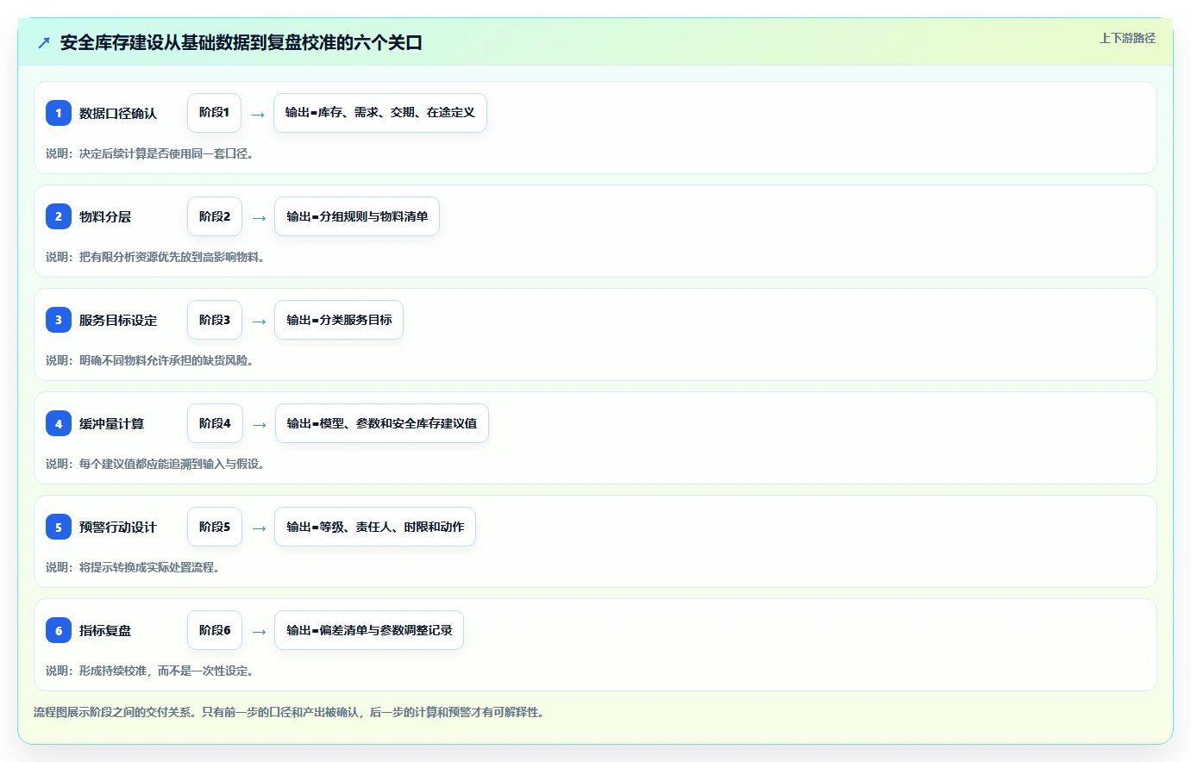Click the step heading 缓冲量计算
The width and height of the screenshot is (1191, 762).
112,423
